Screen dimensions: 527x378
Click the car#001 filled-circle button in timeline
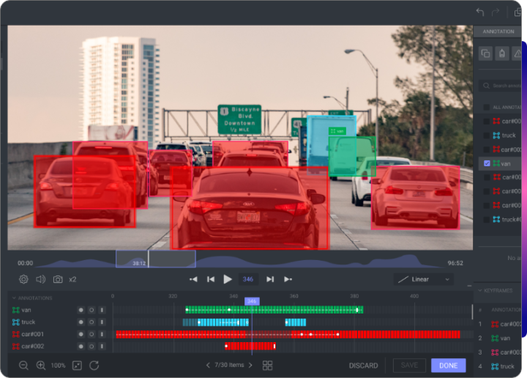pyautogui.click(x=81, y=334)
